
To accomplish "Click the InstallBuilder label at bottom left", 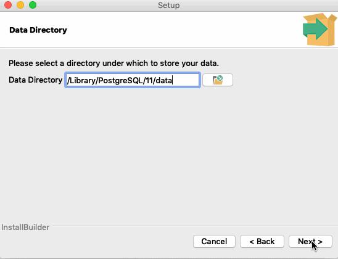I will pyautogui.click(x=25, y=228).
